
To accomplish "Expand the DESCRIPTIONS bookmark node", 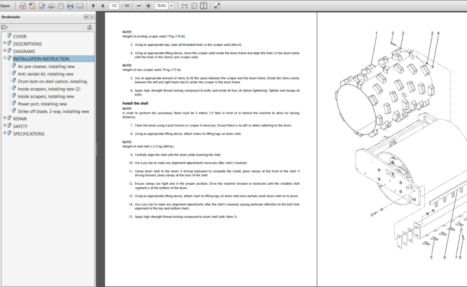I will (x=5, y=43).
